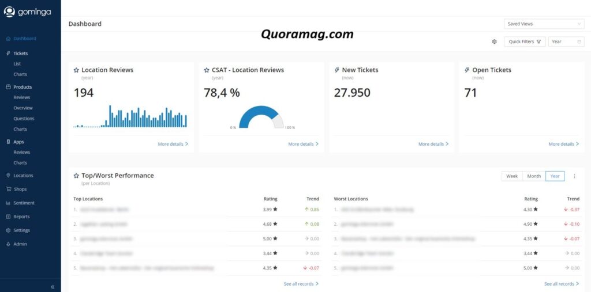Switch performance view to Month
591x292 pixels.
coord(534,176)
